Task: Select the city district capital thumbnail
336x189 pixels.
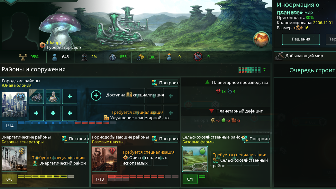Action: click(x=14, y=104)
